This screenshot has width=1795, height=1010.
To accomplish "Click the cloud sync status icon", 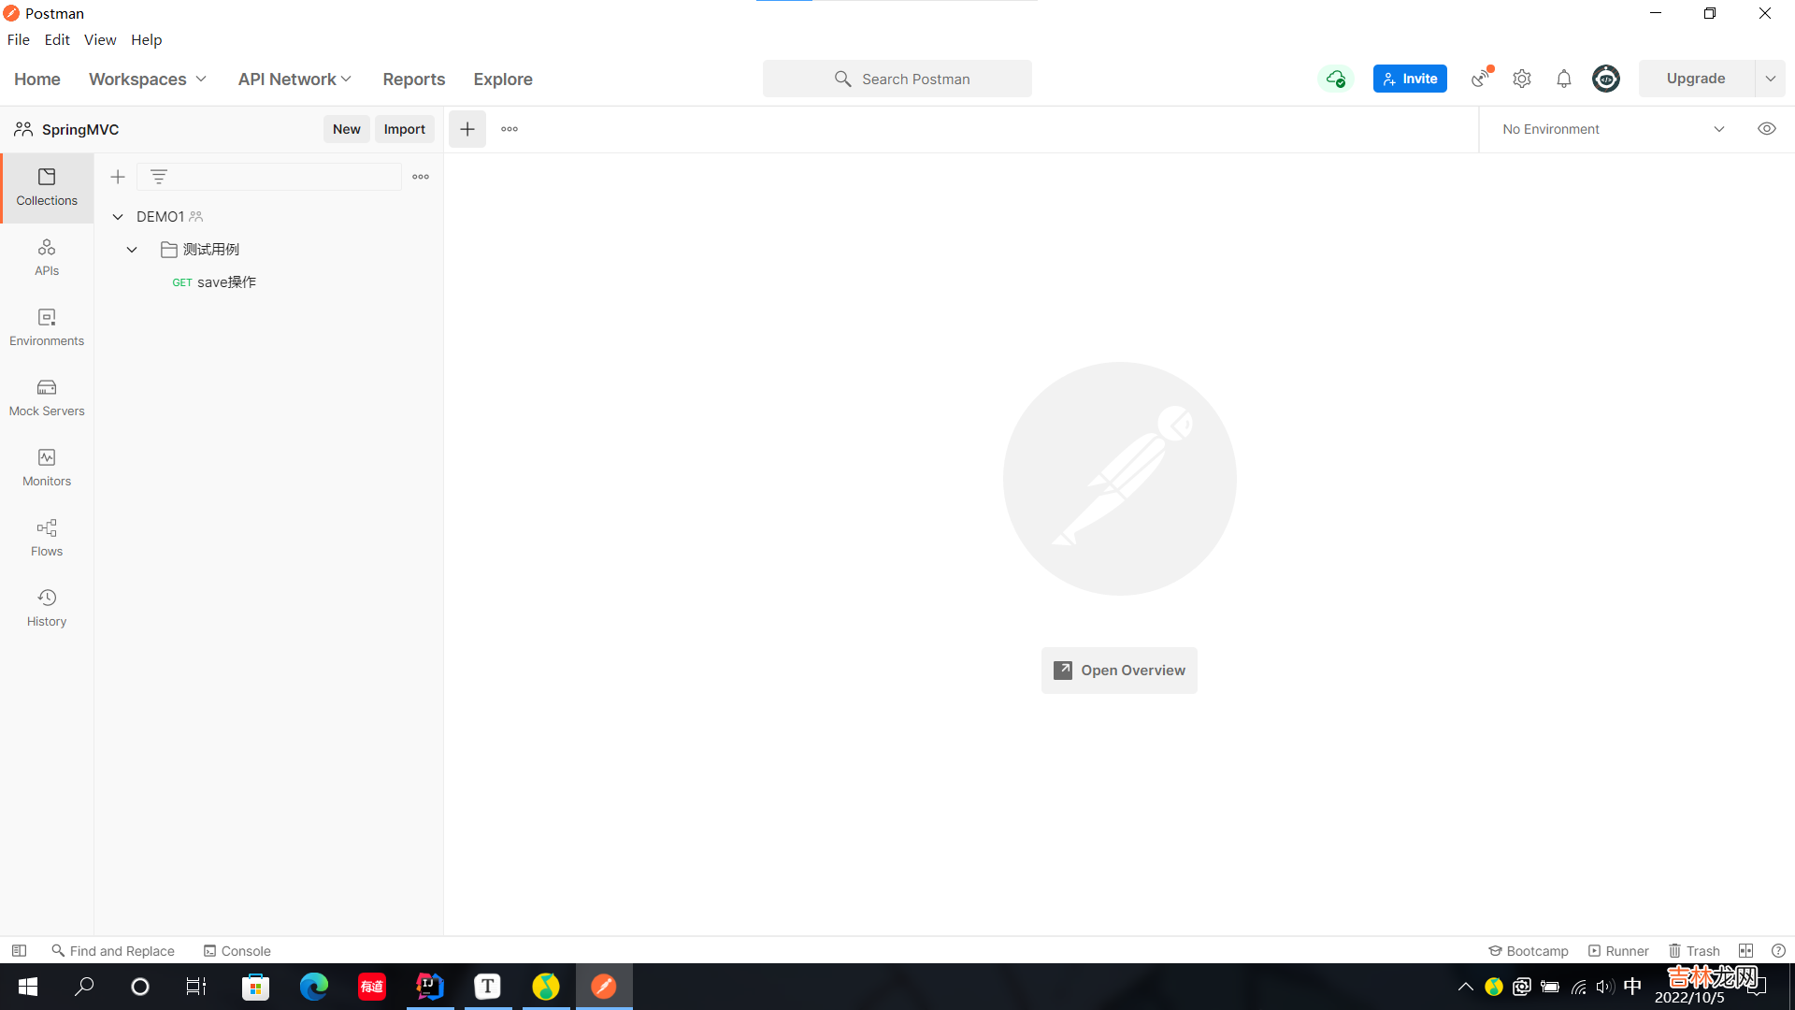I will point(1336,79).
